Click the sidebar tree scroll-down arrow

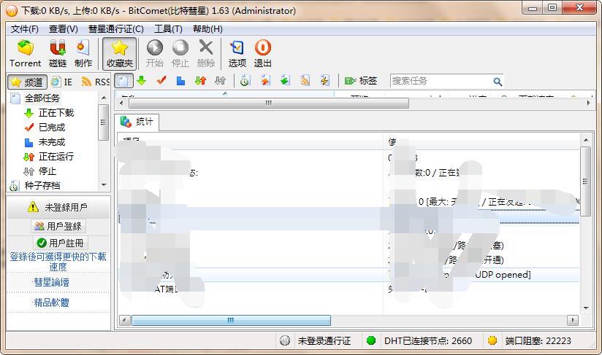pos(104,185)
